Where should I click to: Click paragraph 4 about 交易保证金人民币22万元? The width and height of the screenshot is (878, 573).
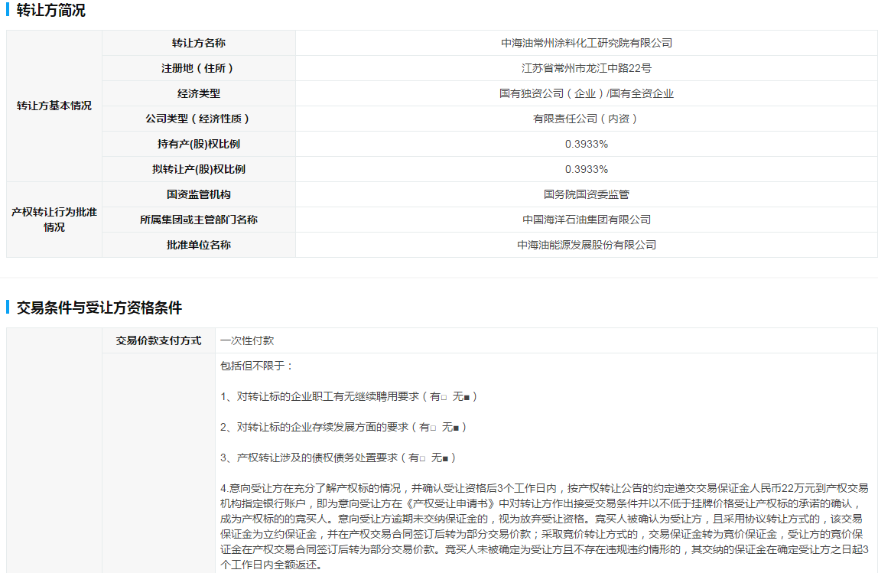[545, 526]
